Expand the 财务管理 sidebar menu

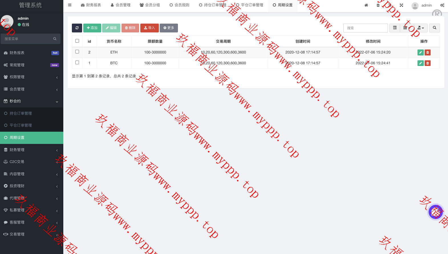31,150
